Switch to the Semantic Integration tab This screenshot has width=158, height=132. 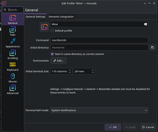pos(61,17)
